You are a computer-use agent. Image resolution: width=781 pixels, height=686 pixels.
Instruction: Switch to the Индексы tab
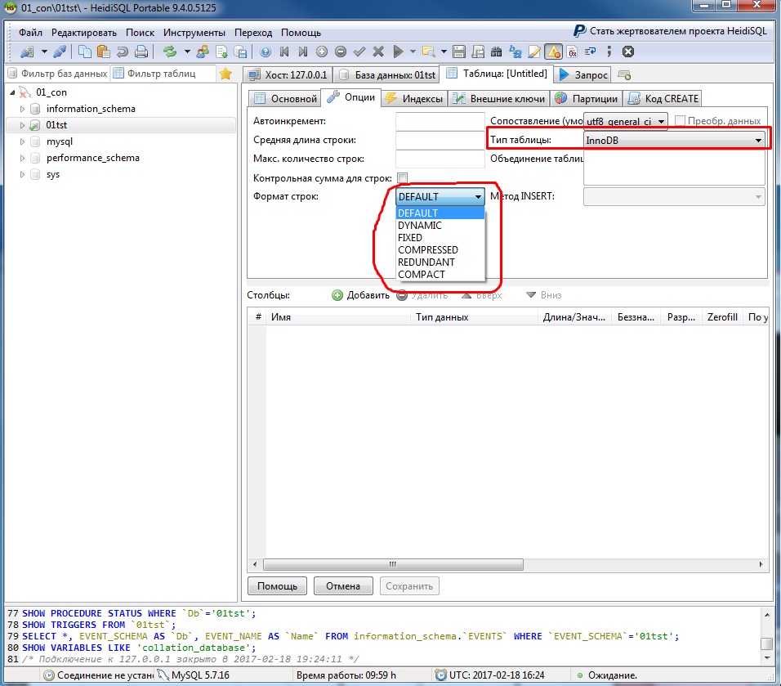point(414,99)
